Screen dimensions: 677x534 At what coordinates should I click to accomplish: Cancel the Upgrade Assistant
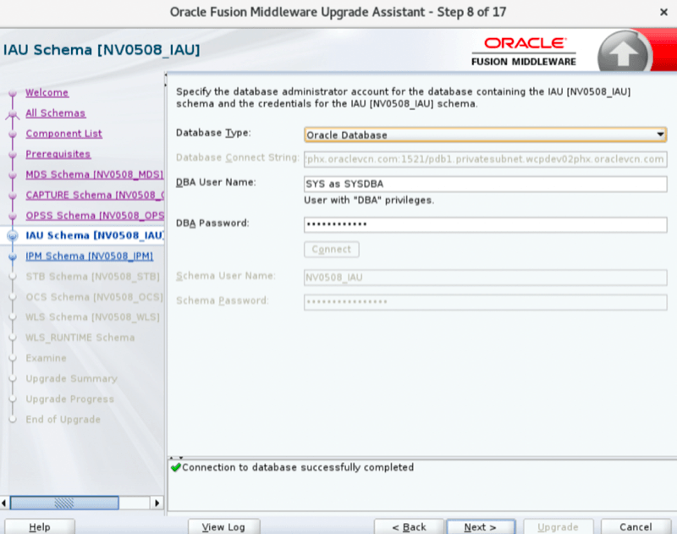[x=636, y=526]
